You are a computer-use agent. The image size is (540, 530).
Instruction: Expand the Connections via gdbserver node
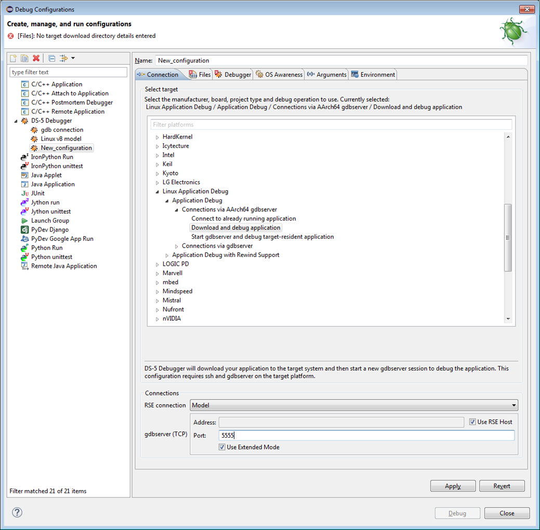(x=177, y=246)
